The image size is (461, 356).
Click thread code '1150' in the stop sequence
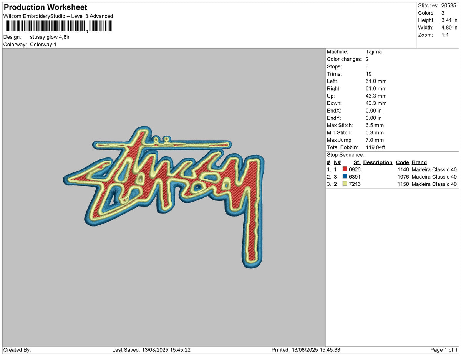click(x=403, y=184)
